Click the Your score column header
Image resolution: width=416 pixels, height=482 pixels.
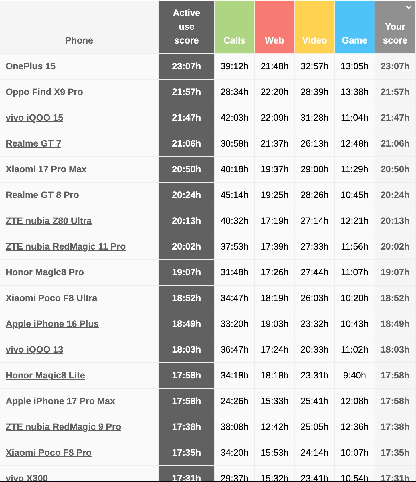(x=395, y=33)
